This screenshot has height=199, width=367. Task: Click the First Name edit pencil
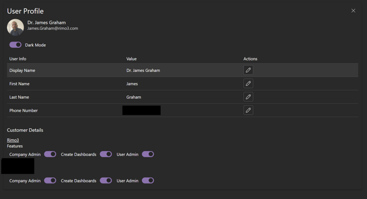pyautogui.click(x=248, y=84)
